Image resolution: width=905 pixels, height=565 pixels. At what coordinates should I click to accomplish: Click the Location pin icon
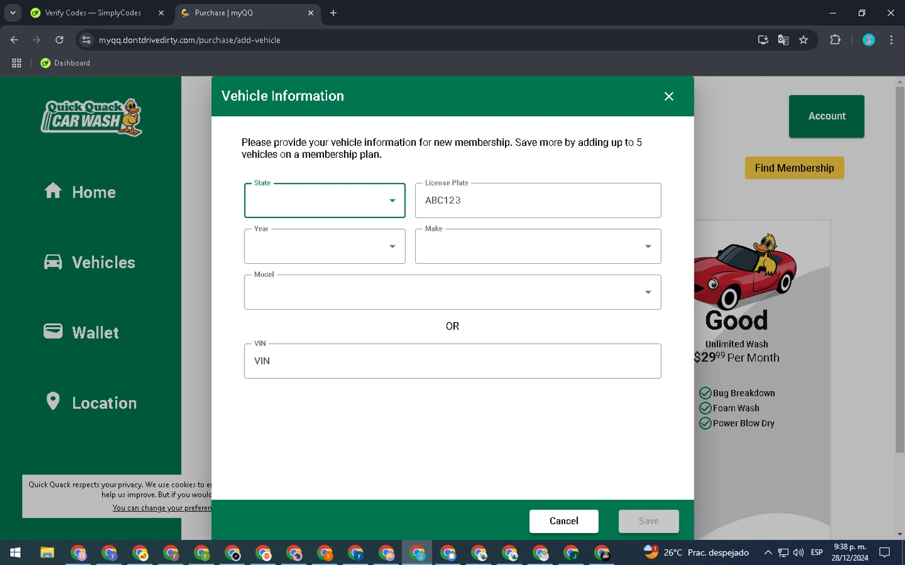pos(53,401)
